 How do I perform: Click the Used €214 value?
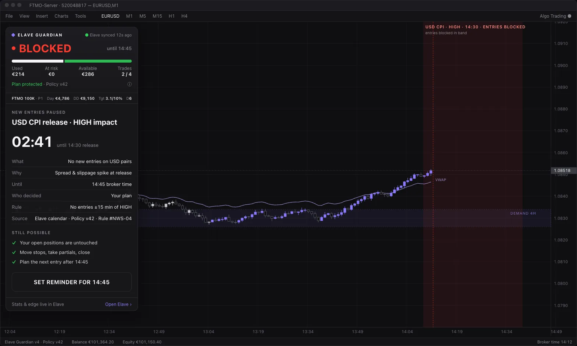pos(18,74)
